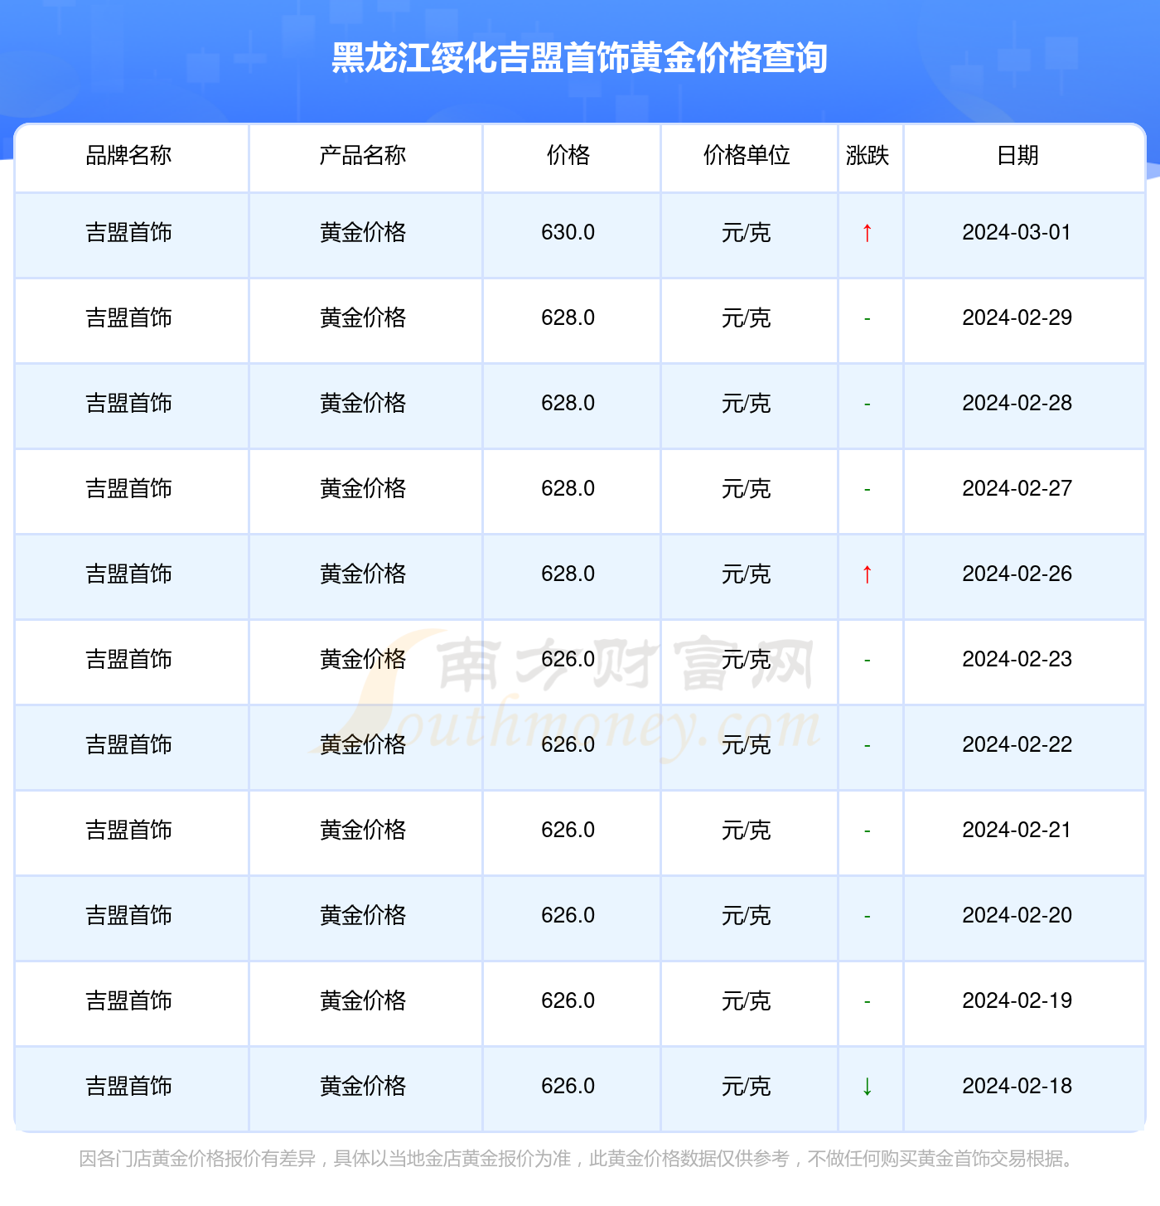Select the date 2024-02-27
The image size is (1160, 1206).
coord(1017,489)
